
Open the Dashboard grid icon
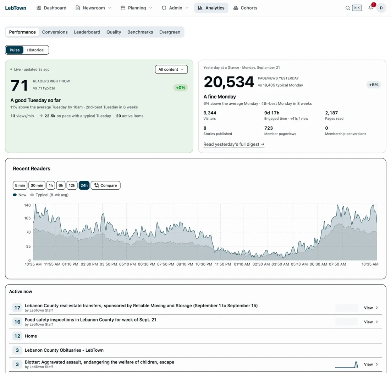click(39, 8)
